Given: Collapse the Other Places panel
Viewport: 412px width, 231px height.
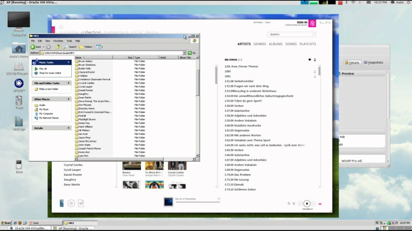Looking at the screenshot, I should [69, 99].
